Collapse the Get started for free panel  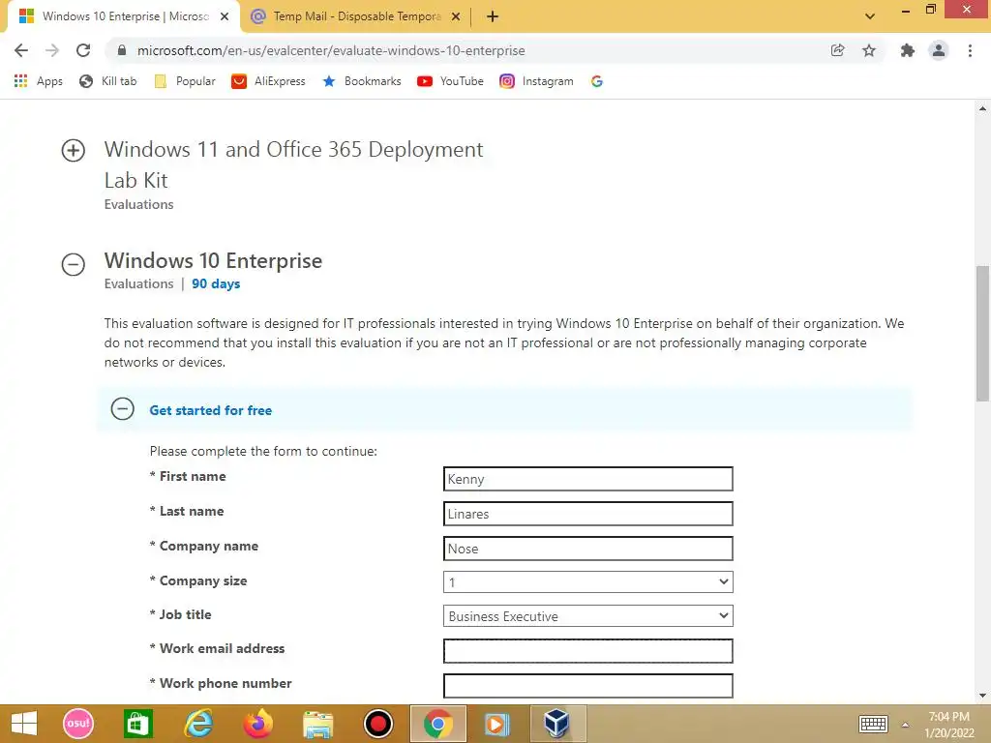[123, 409]
